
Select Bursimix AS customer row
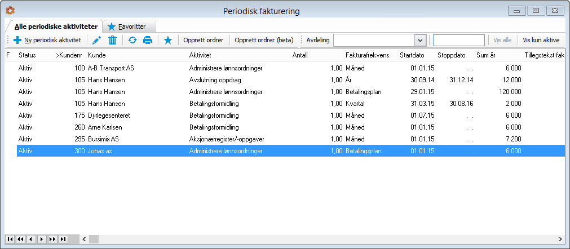click(x=290, y=139)
